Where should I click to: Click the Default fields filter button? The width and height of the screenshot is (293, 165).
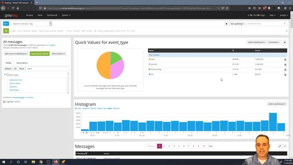tap(8, 69)
